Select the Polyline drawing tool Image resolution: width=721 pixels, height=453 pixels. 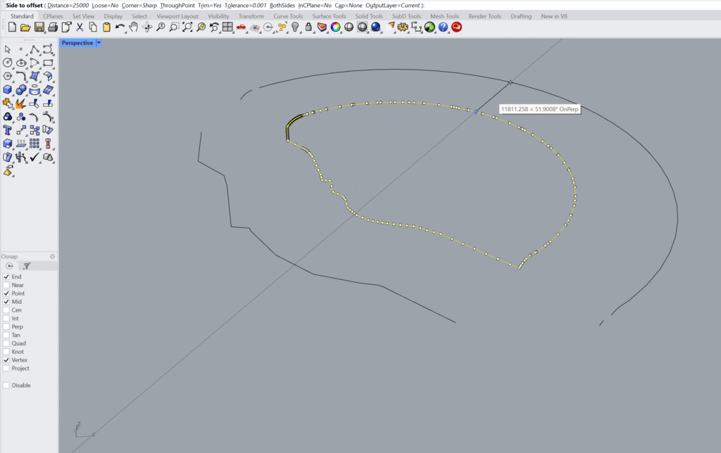click(35, 49)
